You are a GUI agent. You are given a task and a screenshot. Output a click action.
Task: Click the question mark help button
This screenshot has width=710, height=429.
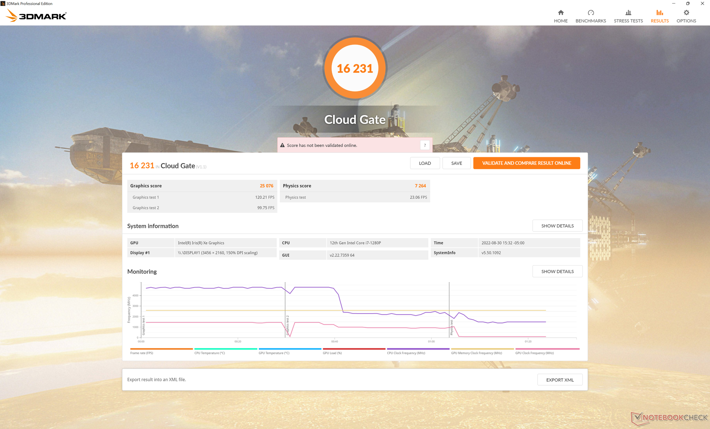coord(425,145)
